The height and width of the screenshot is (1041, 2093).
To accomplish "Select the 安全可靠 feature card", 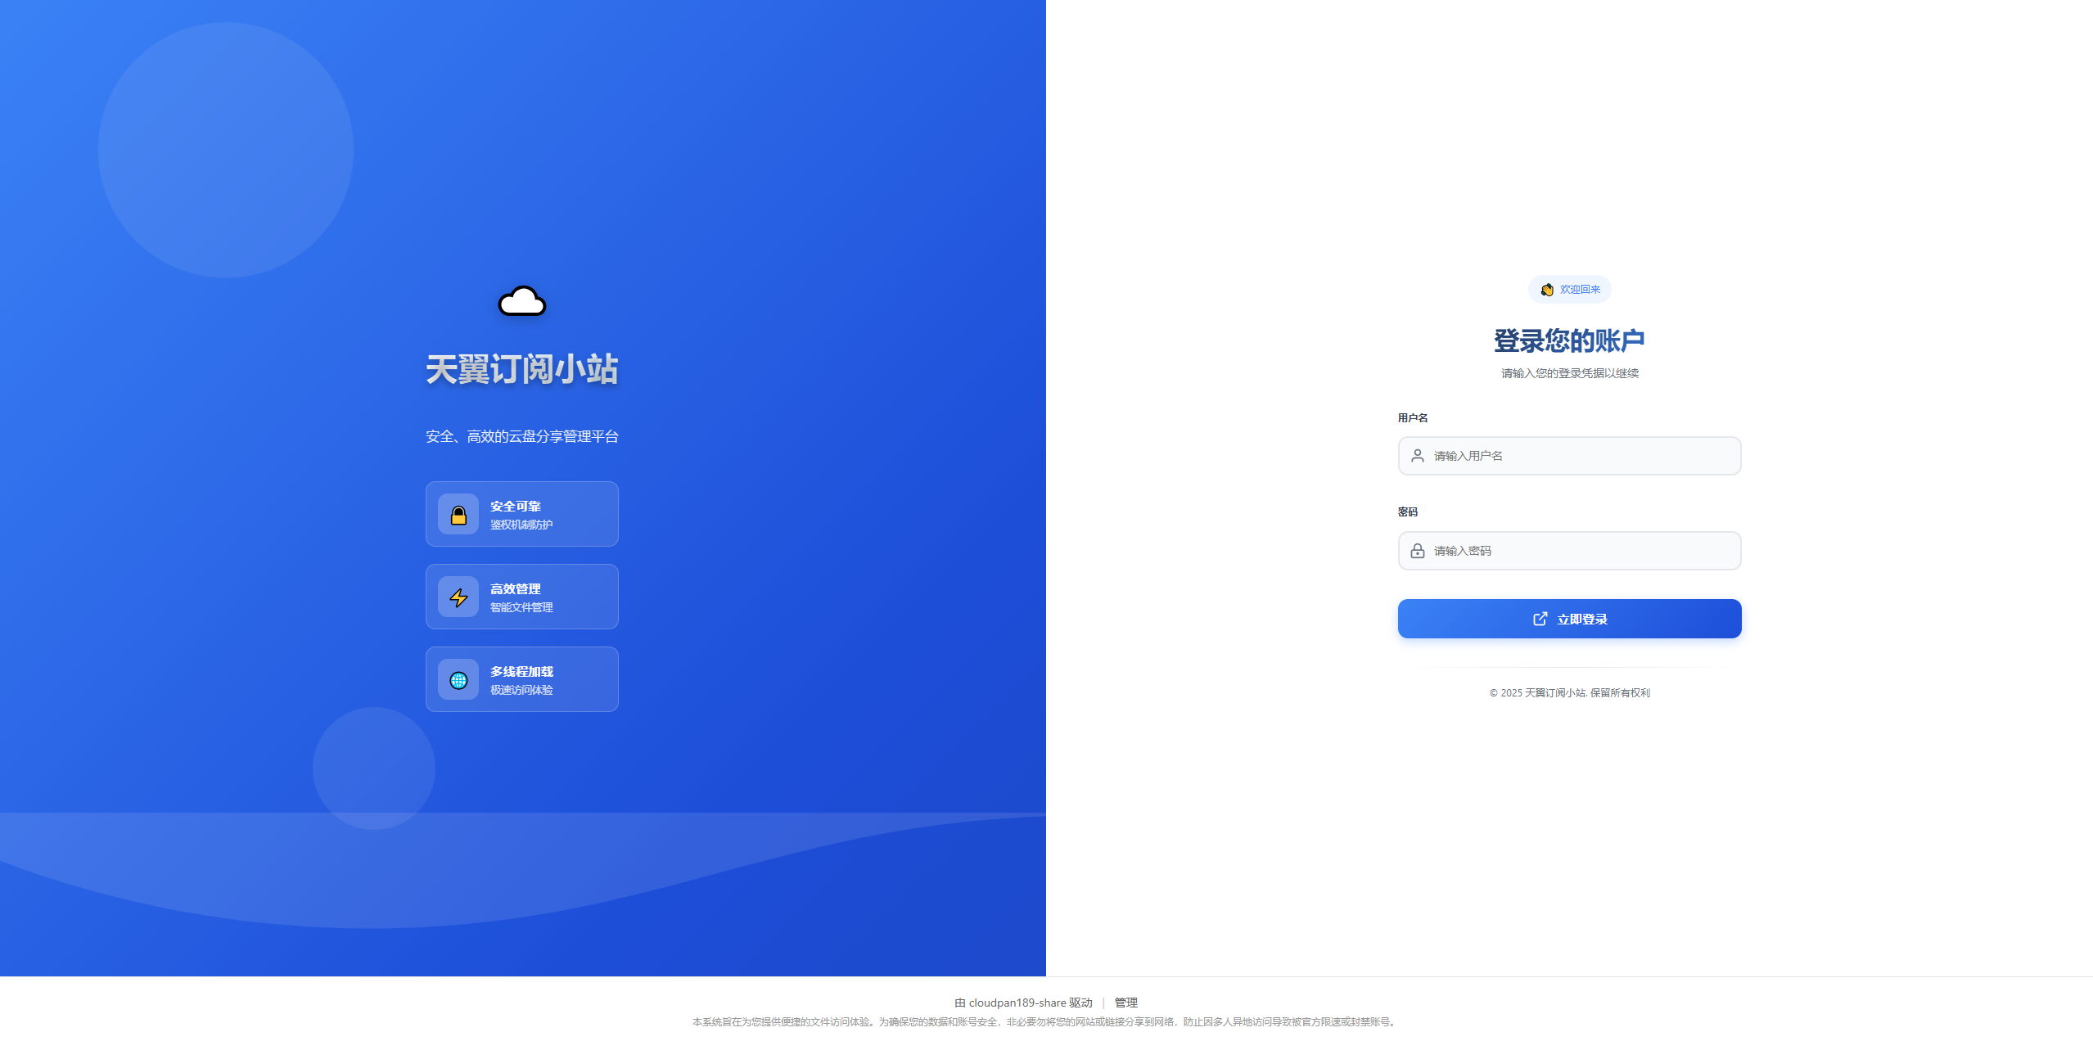I will click(x=521, y=513).
